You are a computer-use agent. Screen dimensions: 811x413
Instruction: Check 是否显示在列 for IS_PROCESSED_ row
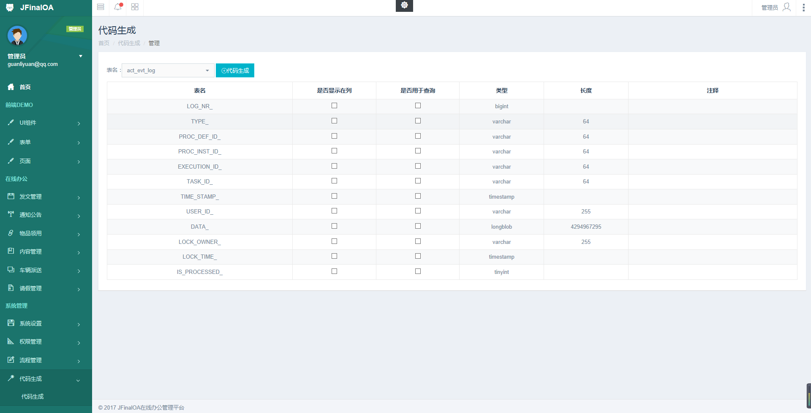click(334, 271)
